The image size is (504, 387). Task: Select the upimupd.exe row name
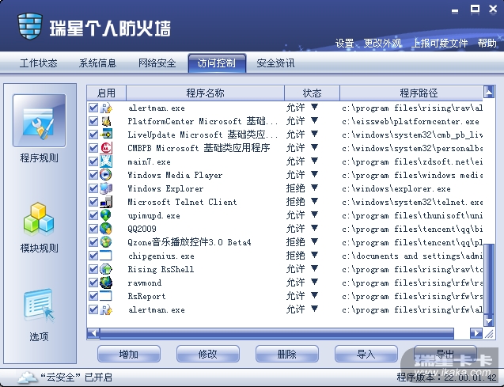(x=154, y=215)
